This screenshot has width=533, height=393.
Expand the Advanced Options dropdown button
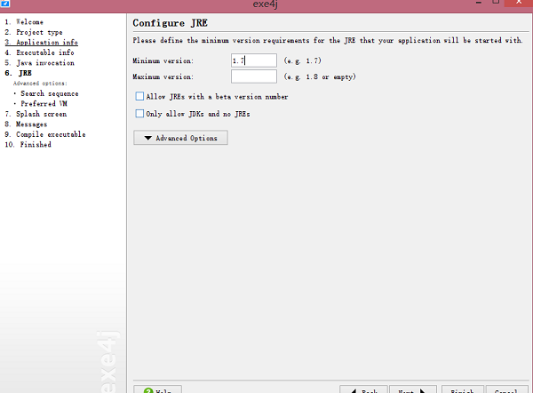click(180, 138)
